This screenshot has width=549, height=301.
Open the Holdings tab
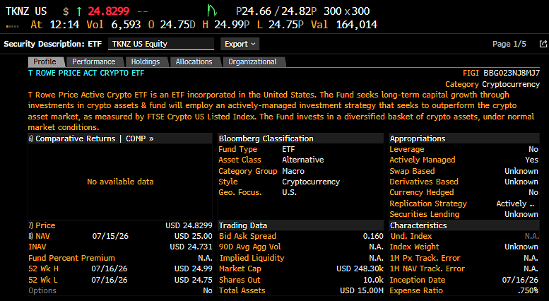point(146,61)
